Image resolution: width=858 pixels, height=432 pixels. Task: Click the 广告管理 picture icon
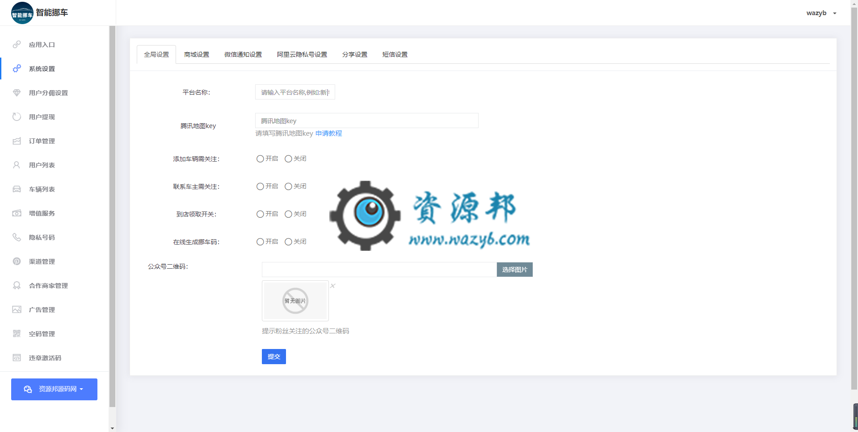click(x=17, y=310)
